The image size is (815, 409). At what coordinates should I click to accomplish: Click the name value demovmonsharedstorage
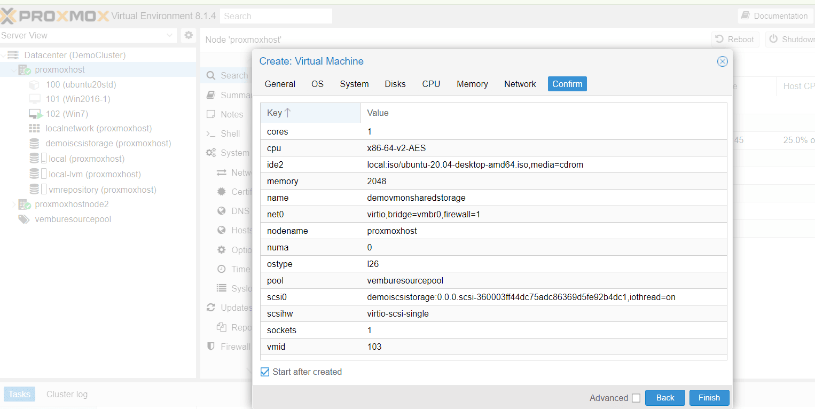[x=417, y=198]
